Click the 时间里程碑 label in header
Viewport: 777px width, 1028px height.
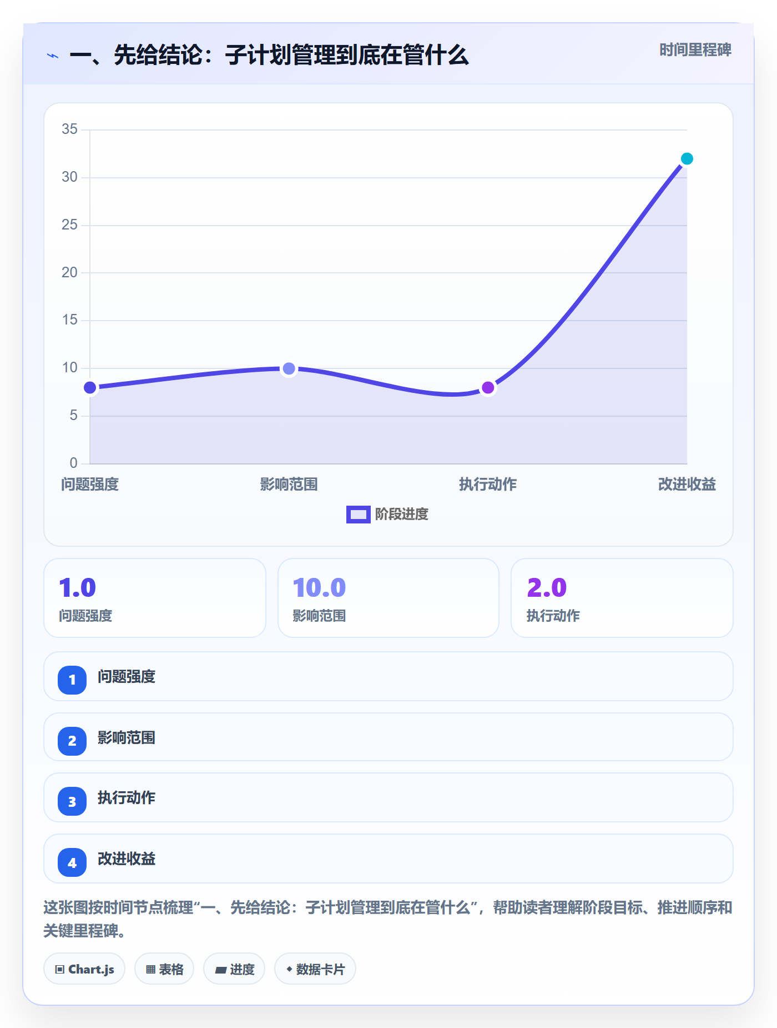[695, 50]
